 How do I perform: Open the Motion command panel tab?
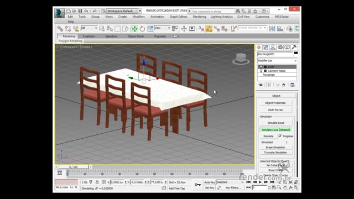tap(280, 47)
